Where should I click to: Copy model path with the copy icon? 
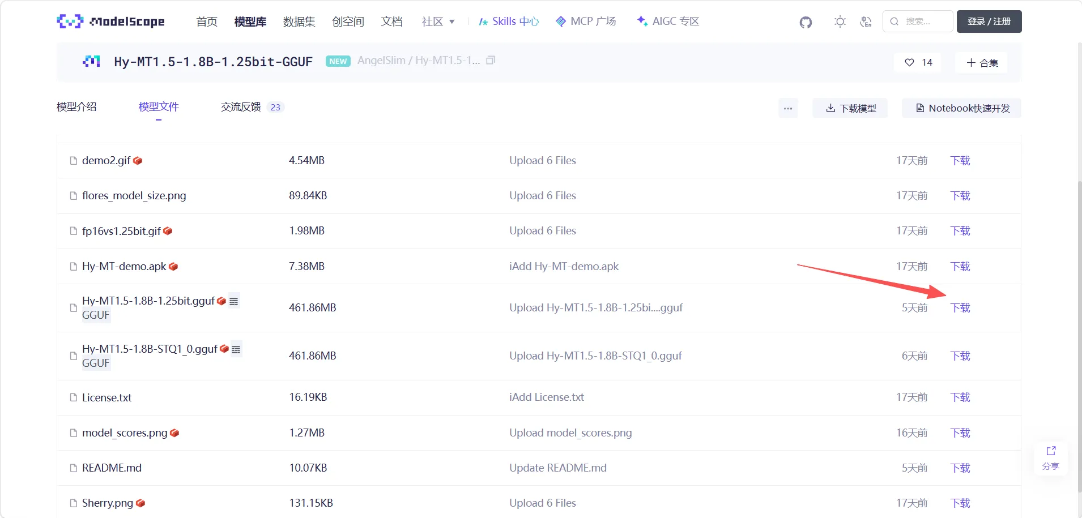pyautogui.click(x=491, y=60)
